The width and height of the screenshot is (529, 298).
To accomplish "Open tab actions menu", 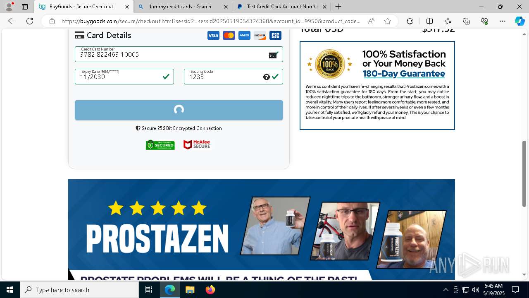I will coord(25,7).
